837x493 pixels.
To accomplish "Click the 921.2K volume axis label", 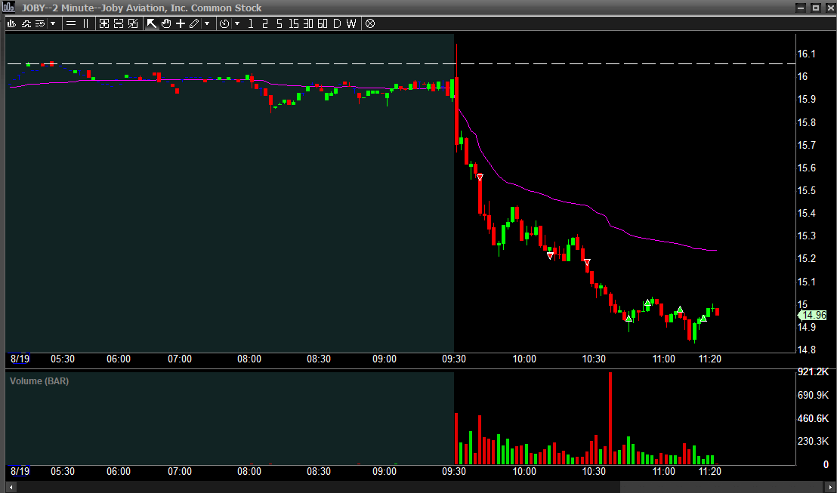I will coord(813,371).
